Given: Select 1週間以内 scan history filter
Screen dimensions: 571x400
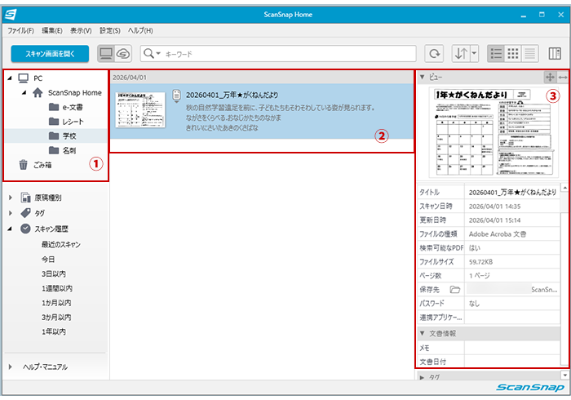Looking at the screenshot, I should point(57,288).
